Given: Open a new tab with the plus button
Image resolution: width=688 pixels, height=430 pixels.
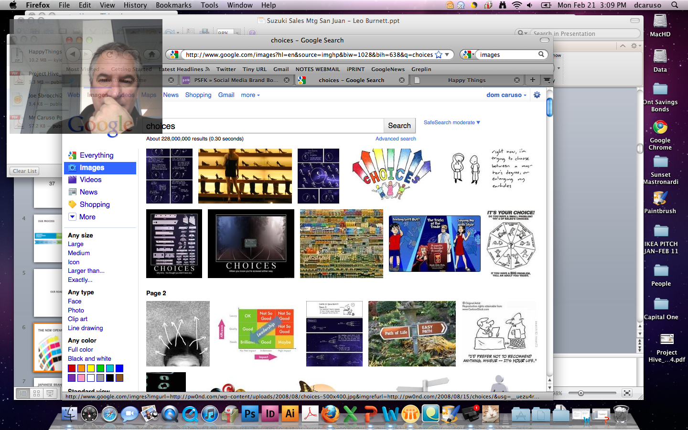Looking at the screenshot, I should (x=532, y=80).
